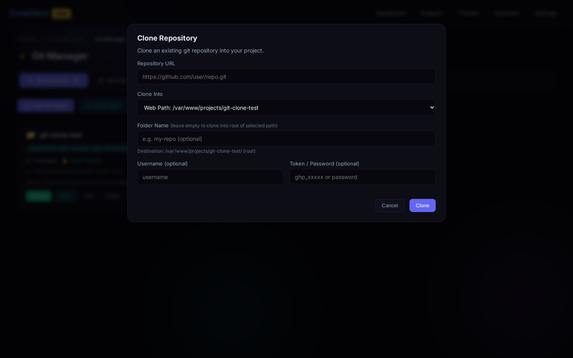Click the green action button on the repo card
The width and height of the screenshot is (573, 358).
click(x=39, y=196)
